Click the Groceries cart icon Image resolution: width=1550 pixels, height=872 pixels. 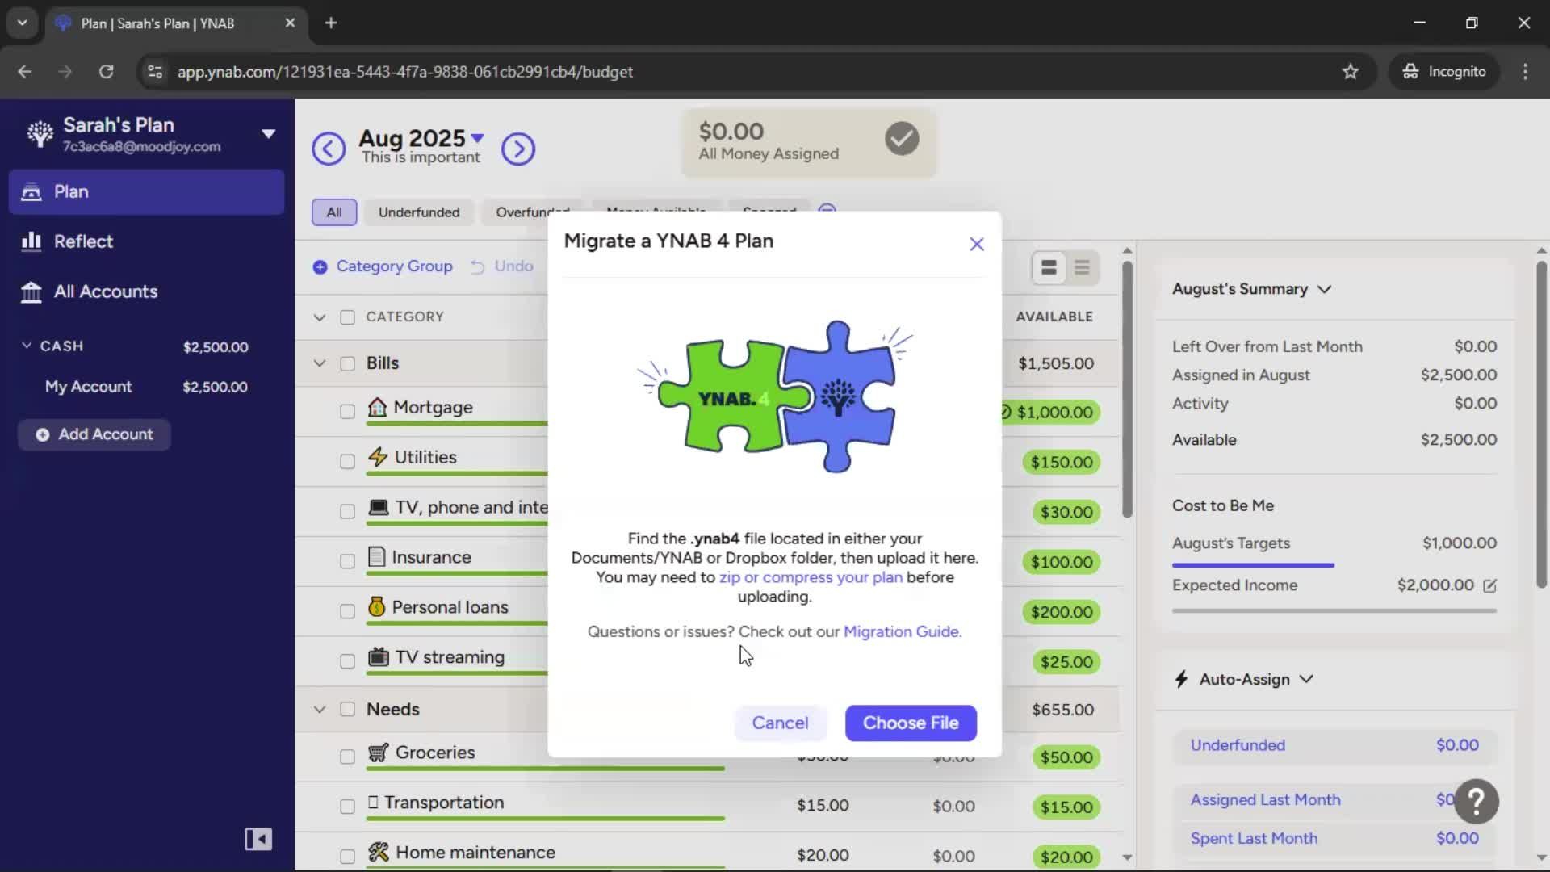(x=378, y=753)
